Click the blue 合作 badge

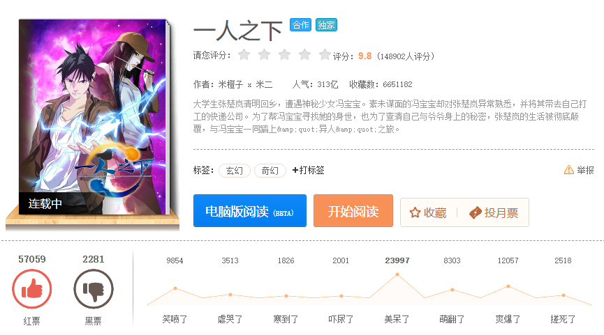click(300, 25)
